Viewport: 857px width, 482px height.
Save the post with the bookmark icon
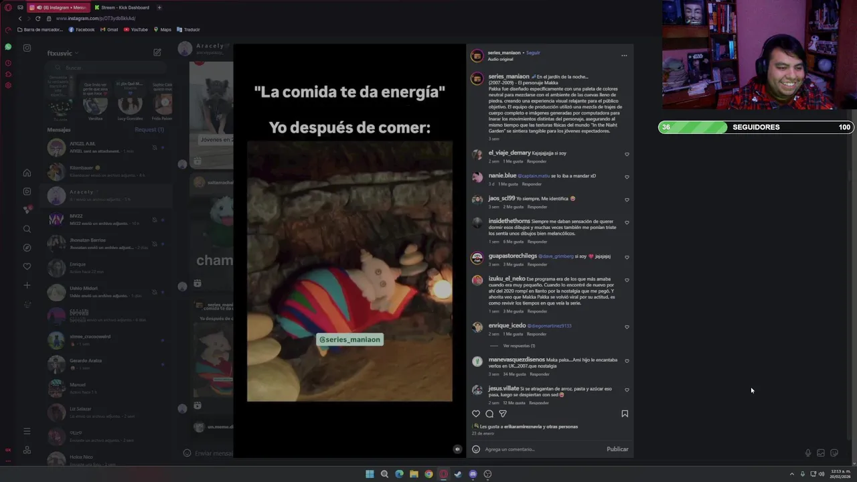[x=625, y=414]
